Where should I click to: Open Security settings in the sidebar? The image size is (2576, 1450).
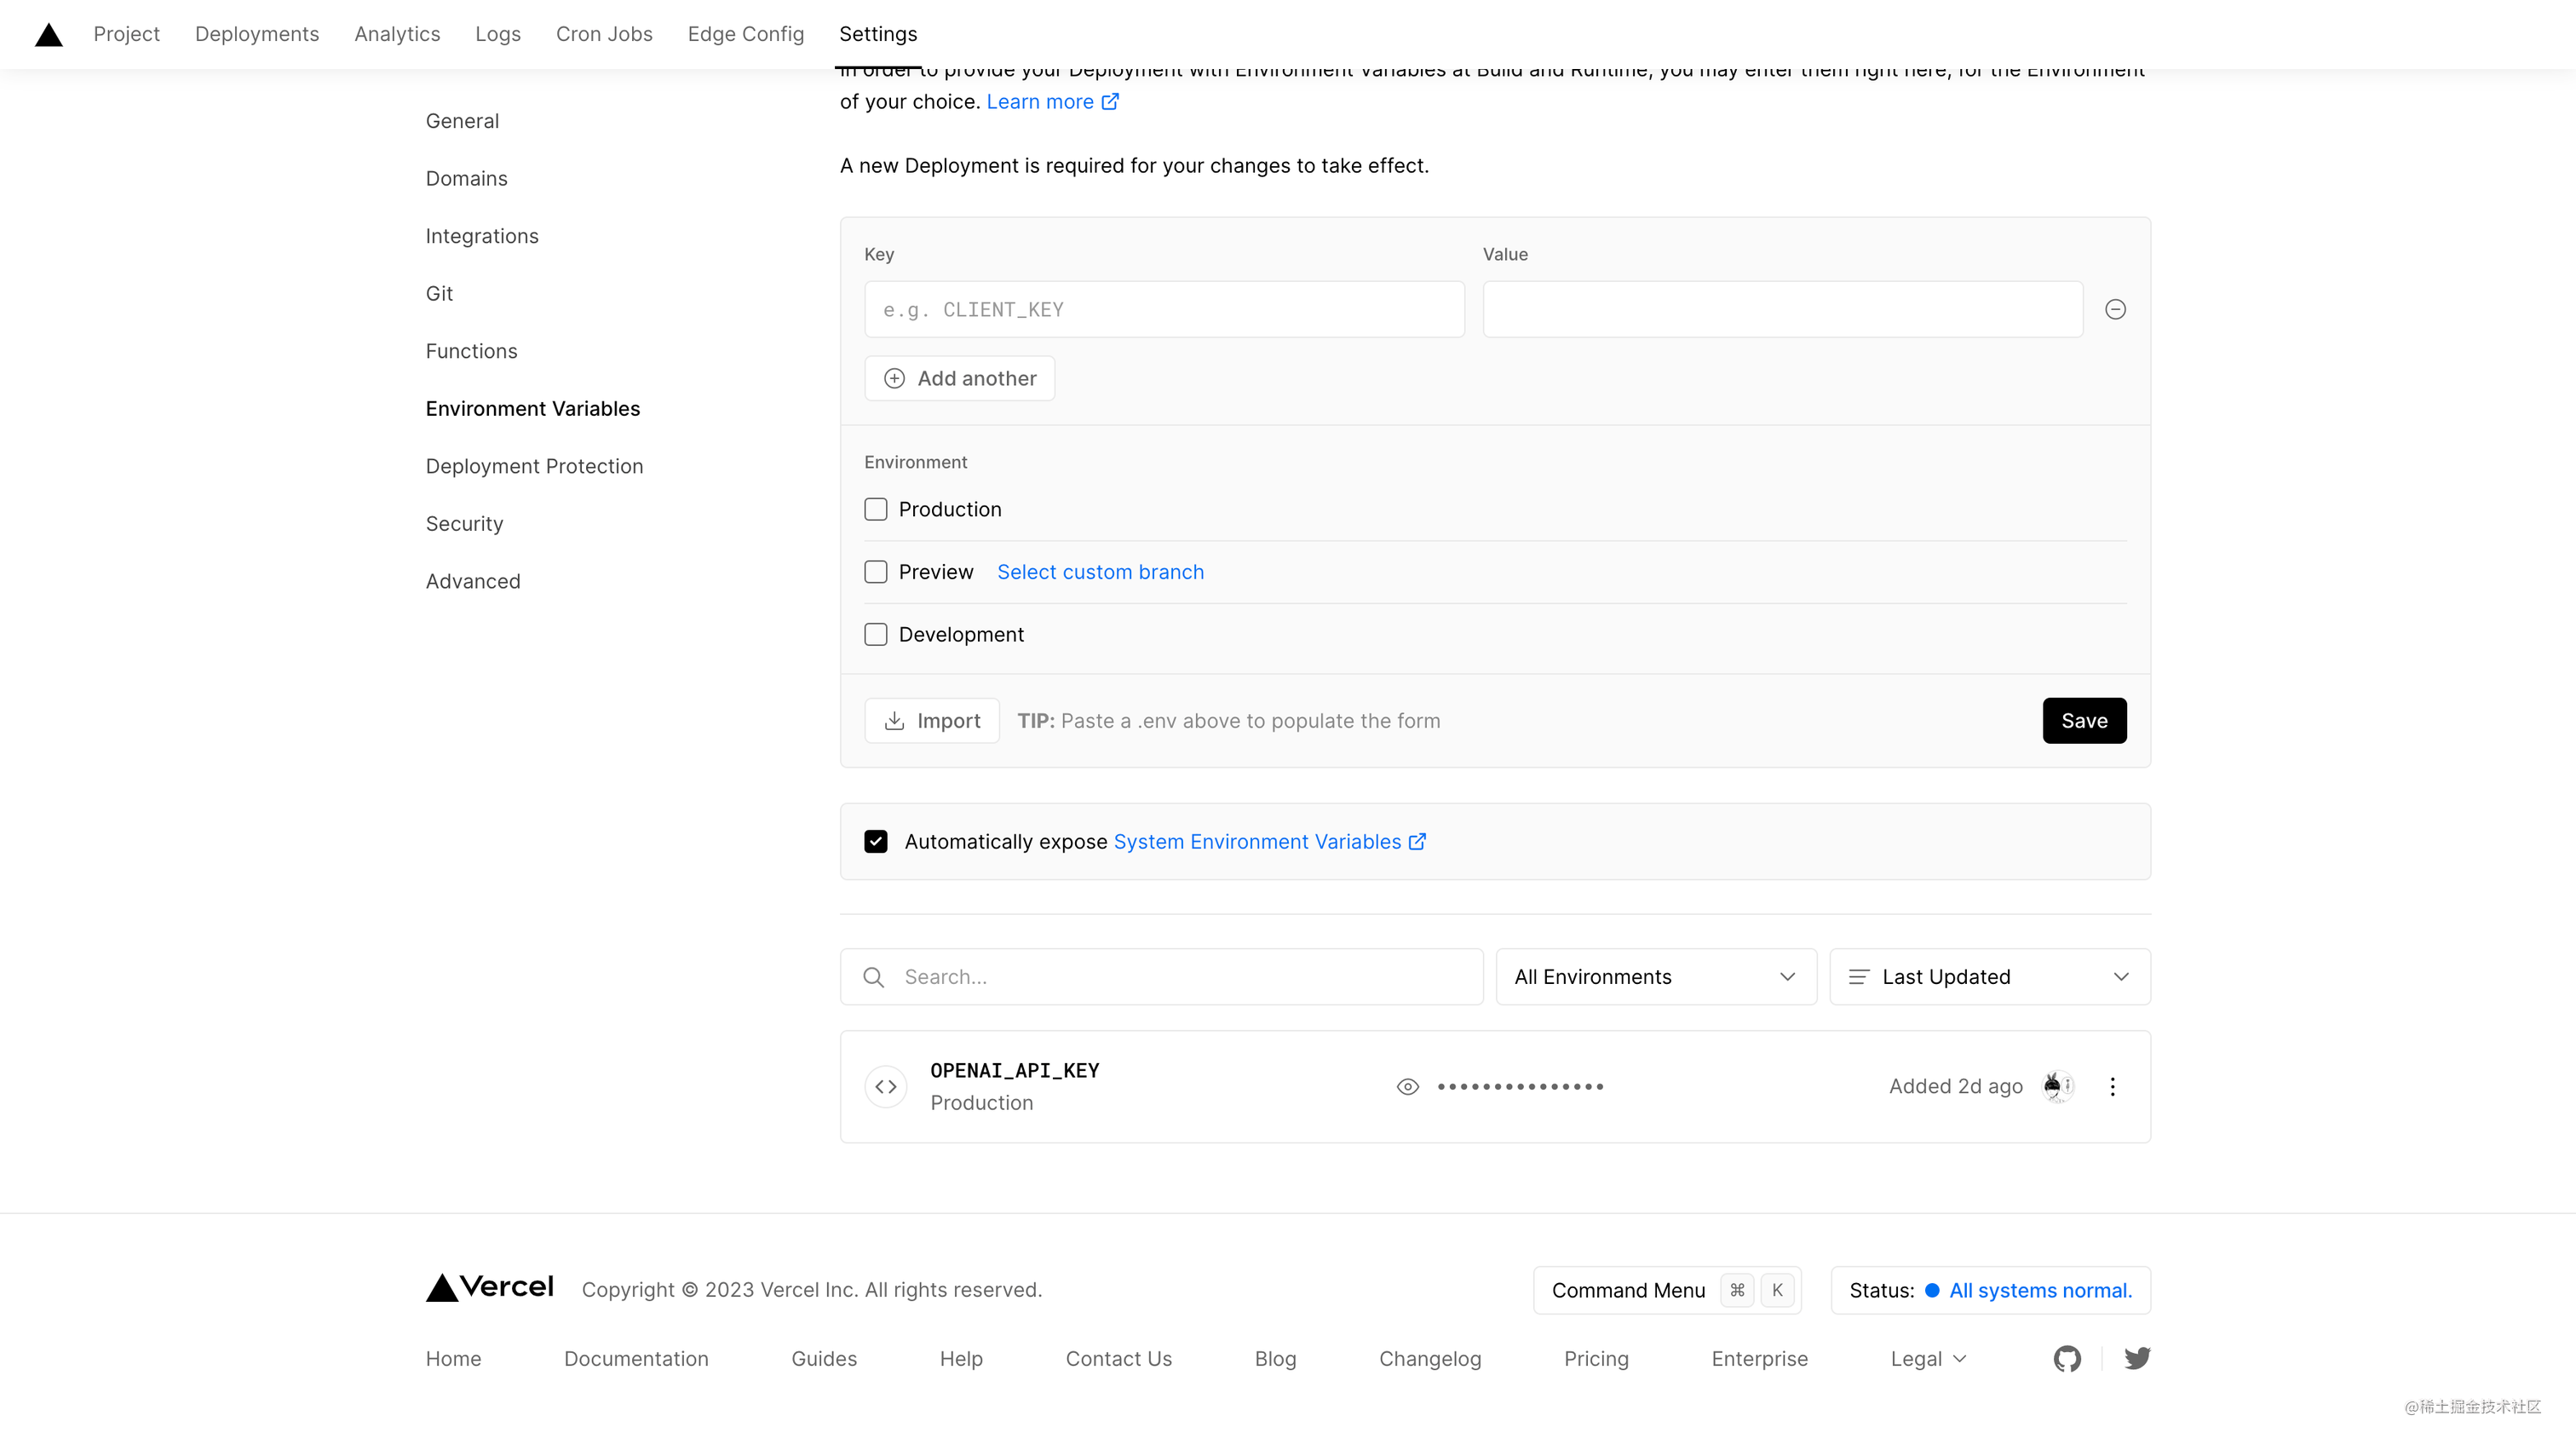point(464,523)
